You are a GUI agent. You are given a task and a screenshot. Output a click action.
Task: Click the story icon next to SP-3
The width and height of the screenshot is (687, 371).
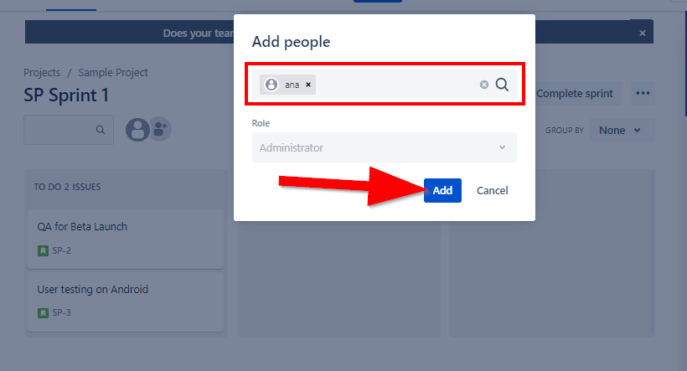pyautogui.click(x=43, y=313)
